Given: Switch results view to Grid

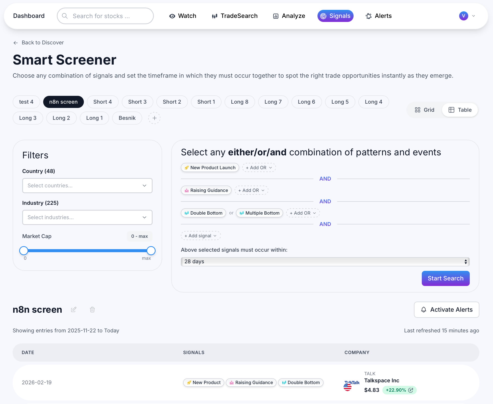Looking at the screenshot, I should [425, 110].
